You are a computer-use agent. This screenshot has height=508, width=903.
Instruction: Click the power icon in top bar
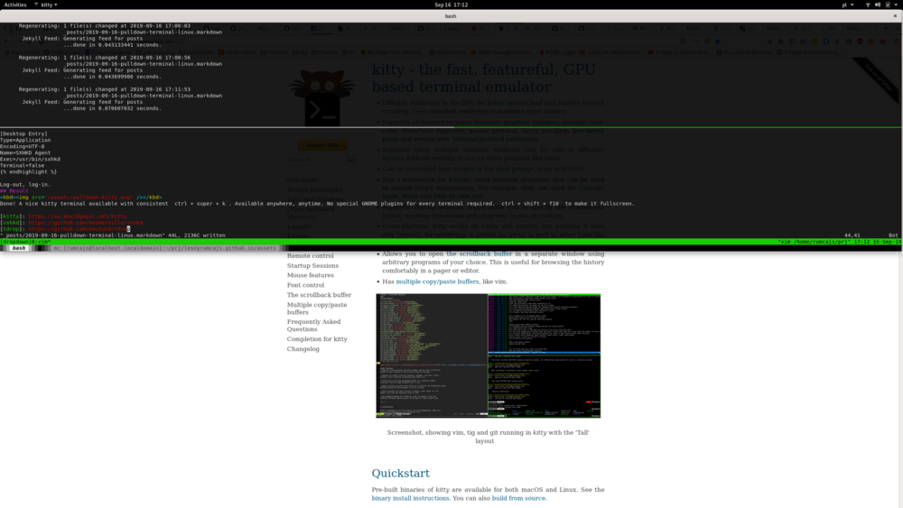(888, 5)
